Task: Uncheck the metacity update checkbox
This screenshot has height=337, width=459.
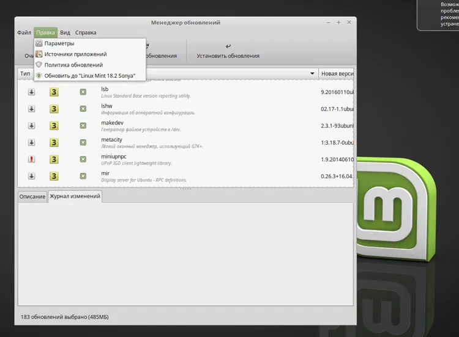Action: pos(83,142)
